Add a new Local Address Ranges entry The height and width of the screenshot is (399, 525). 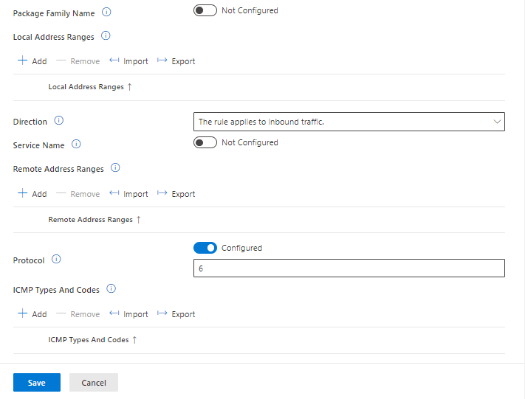click(x=32, y=61)
